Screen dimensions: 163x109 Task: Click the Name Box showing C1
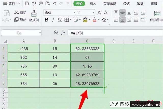tap(21, 33)
